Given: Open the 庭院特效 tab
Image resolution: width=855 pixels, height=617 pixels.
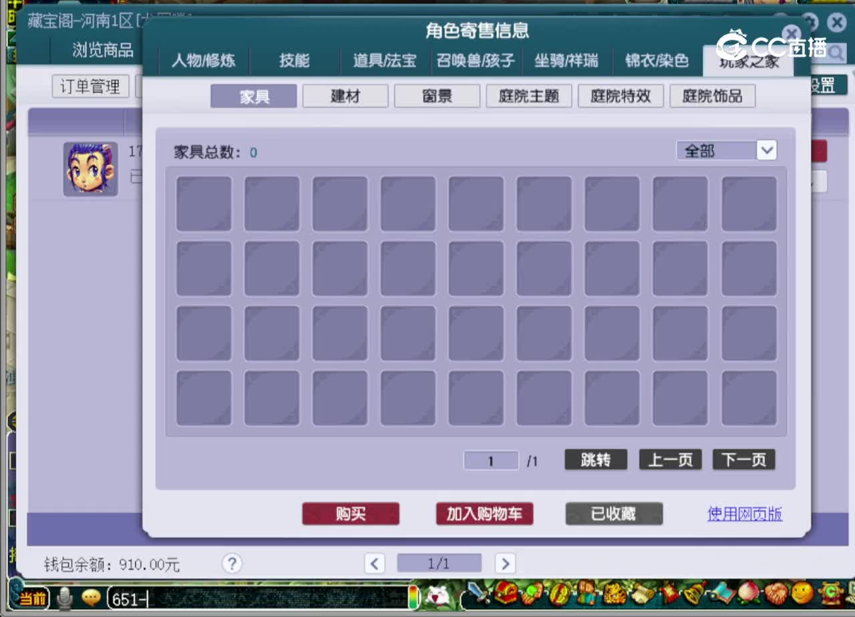Looking at the screenshot, I should [621, 95].
